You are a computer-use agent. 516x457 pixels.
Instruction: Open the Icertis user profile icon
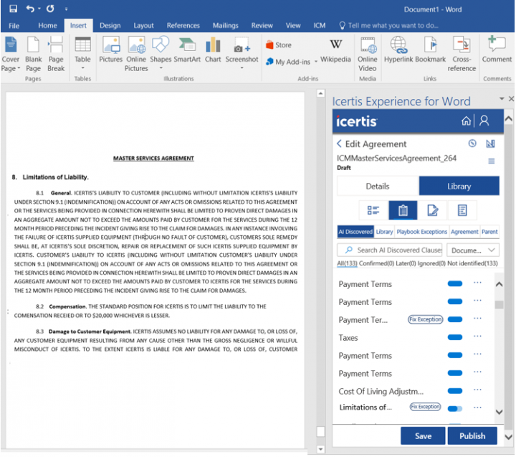click(484, 121)
